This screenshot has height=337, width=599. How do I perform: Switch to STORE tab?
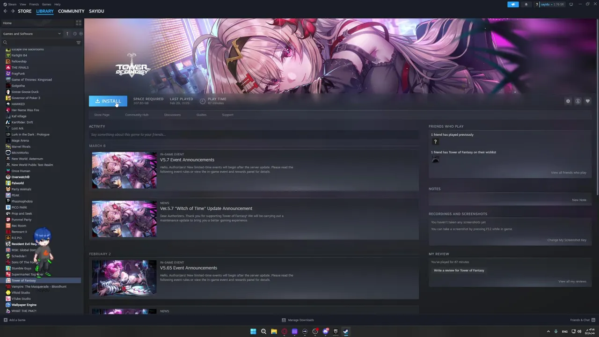[x=25, y=11]
